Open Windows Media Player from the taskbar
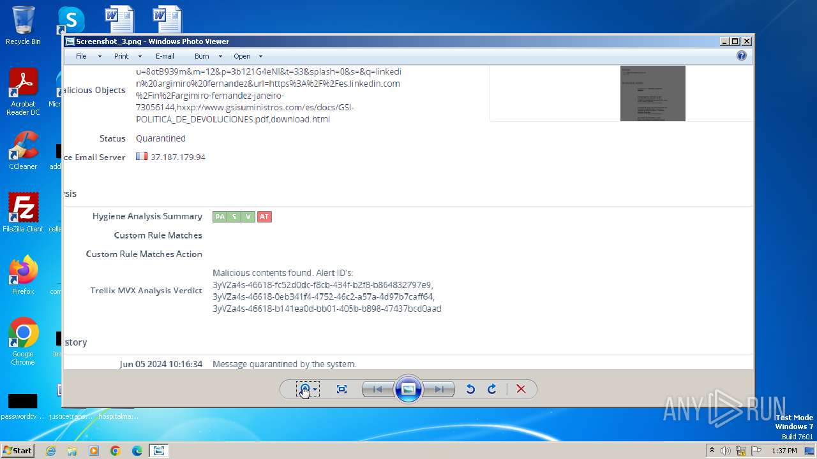The width and height of the screenshot is (817, 459). click(x=94, y=451)
